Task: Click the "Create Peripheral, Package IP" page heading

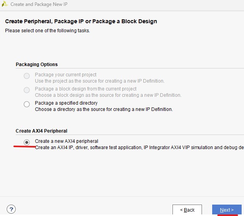Action: click(81, 21)
